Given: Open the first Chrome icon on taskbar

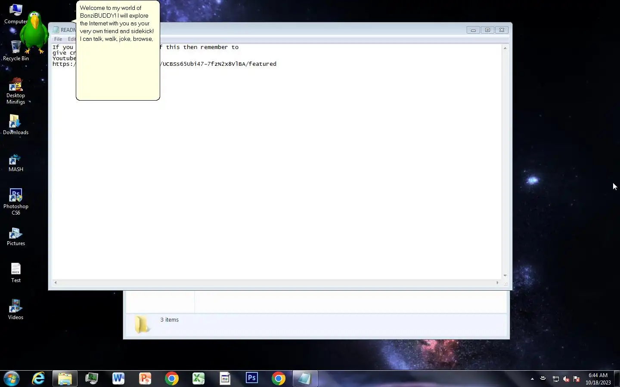Looking at the screenshot, I should 172,379.
